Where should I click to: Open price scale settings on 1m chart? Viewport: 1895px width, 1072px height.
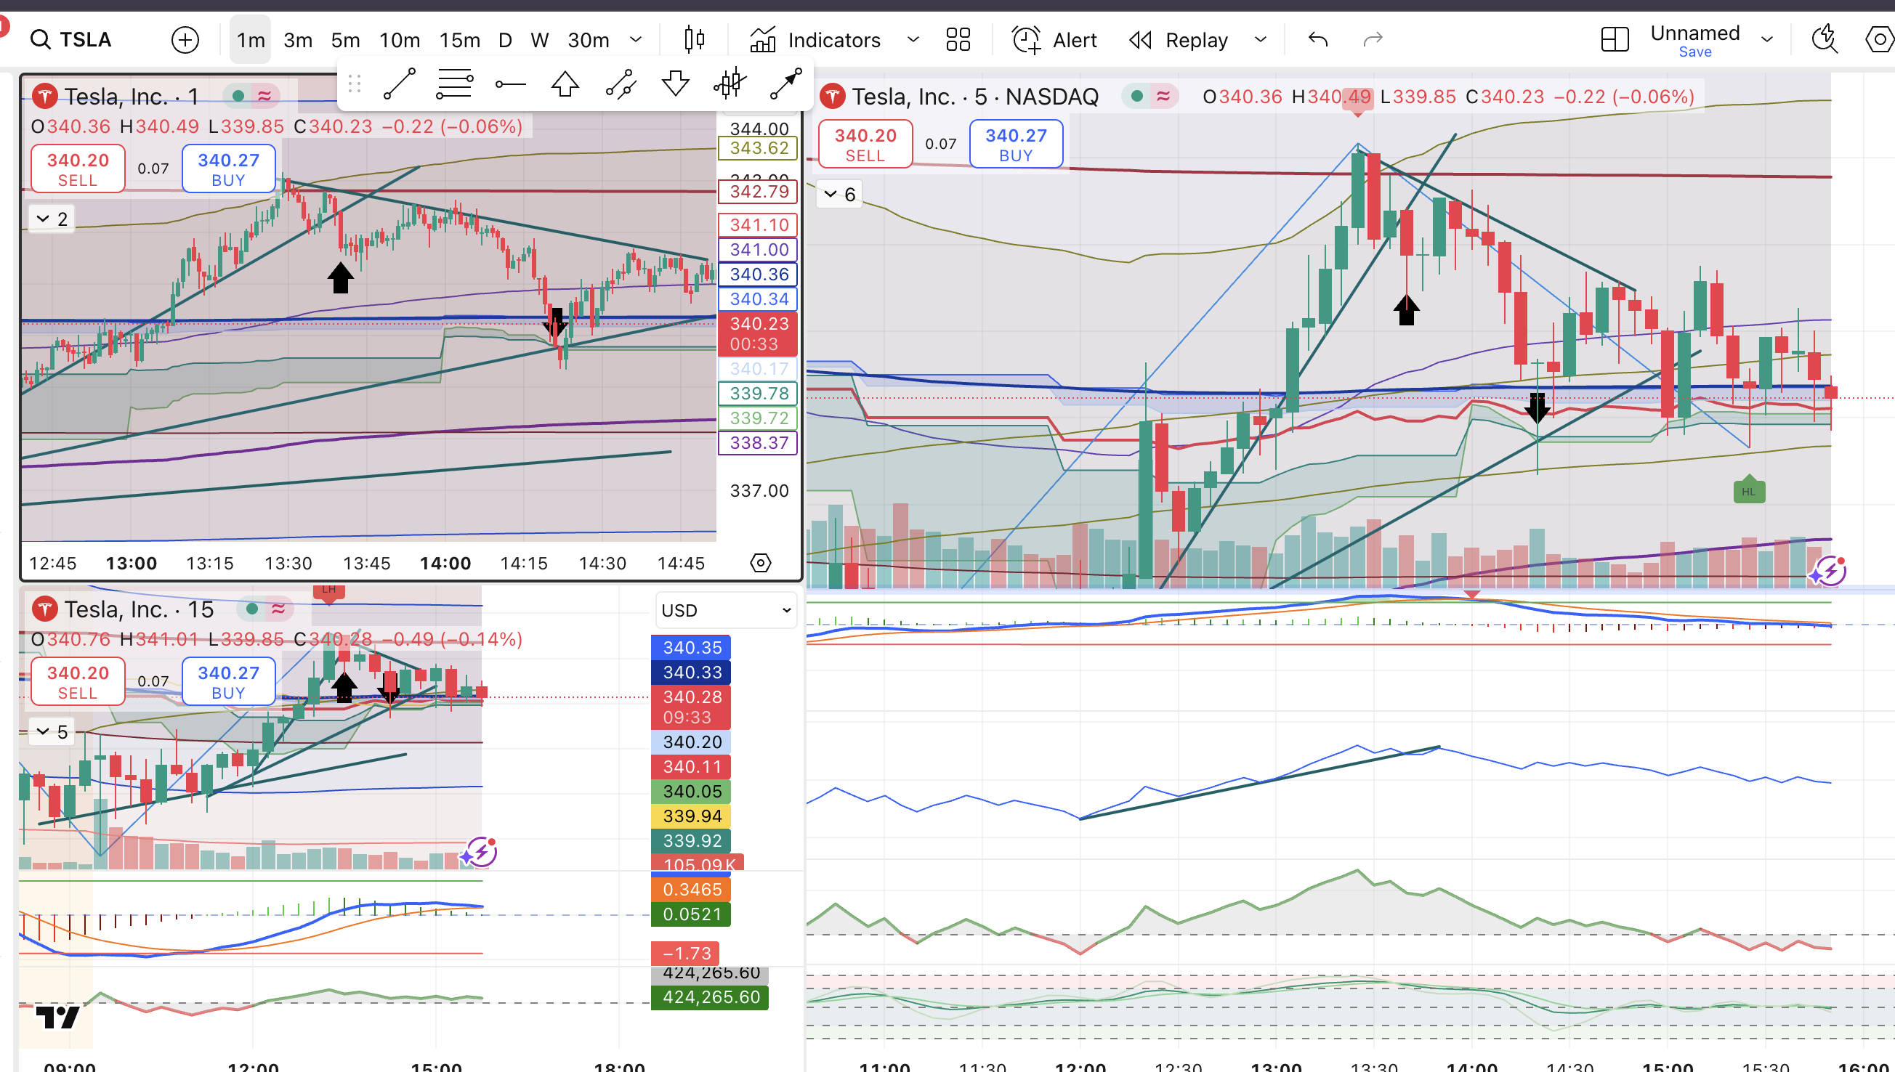click(x=760, y=564)
